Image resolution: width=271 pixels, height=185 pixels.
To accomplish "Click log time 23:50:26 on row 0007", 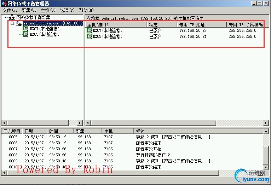I will 58,149.
